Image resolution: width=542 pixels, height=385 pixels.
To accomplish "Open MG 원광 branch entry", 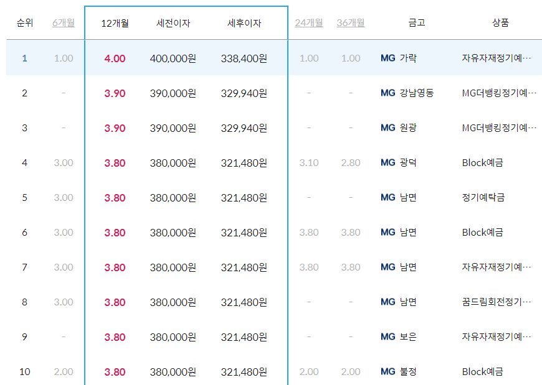I will [x=399, y=128].
